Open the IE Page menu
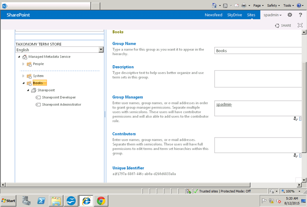The image size is (307, 207). coord(258,6)
